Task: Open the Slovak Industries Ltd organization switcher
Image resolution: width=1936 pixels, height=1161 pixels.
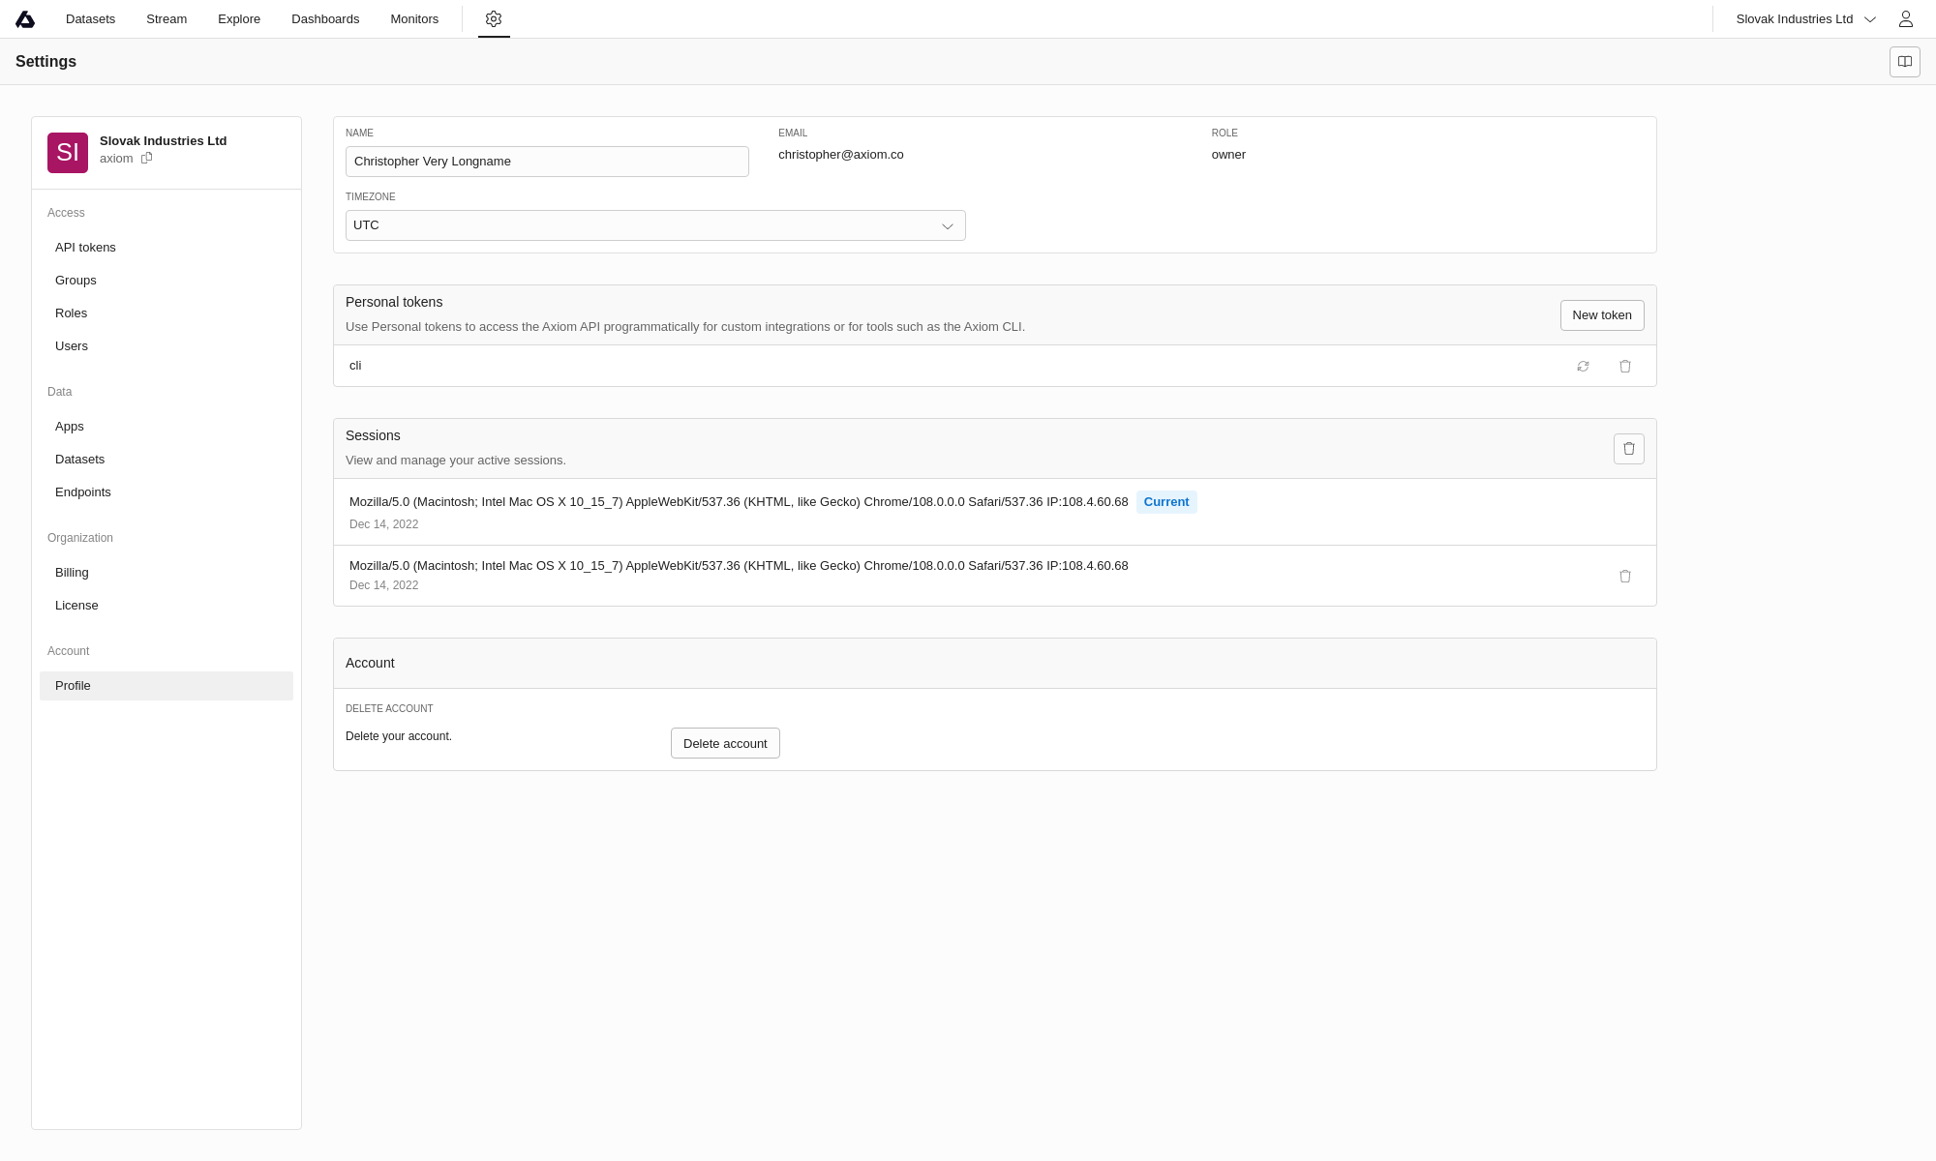Action: coord(1805,19)
